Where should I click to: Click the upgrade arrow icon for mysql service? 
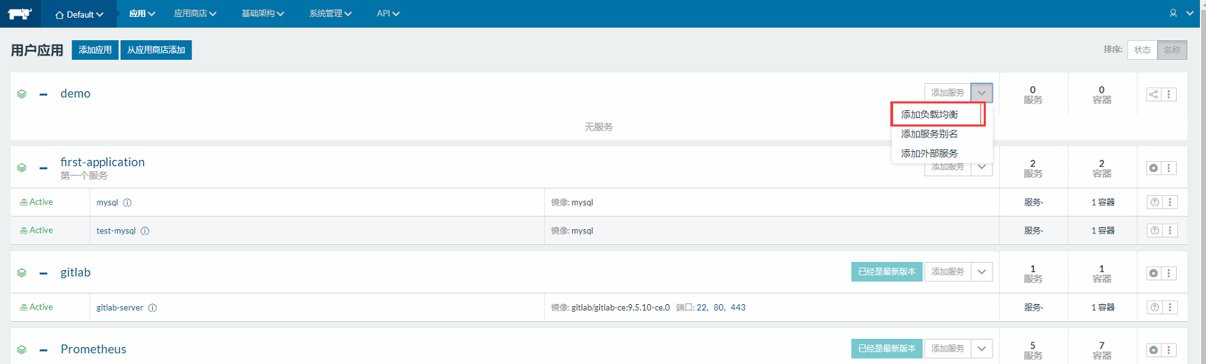[x=1154, y=202]
